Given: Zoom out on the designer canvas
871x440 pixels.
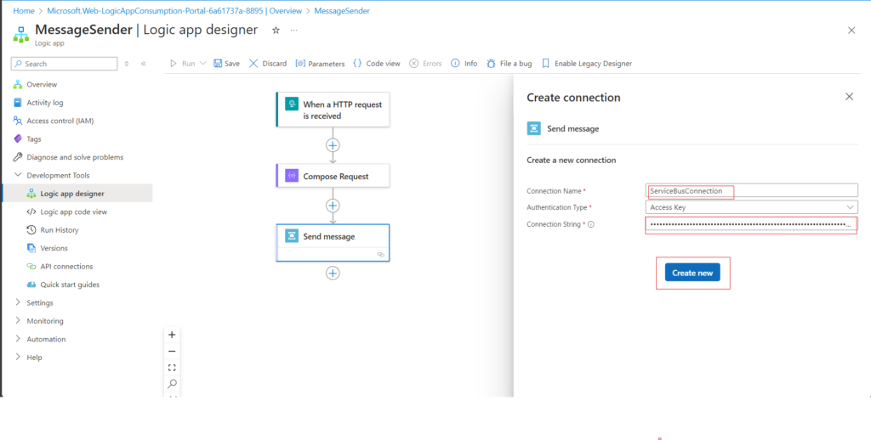Looking at the screenshot, I should 172,351.
